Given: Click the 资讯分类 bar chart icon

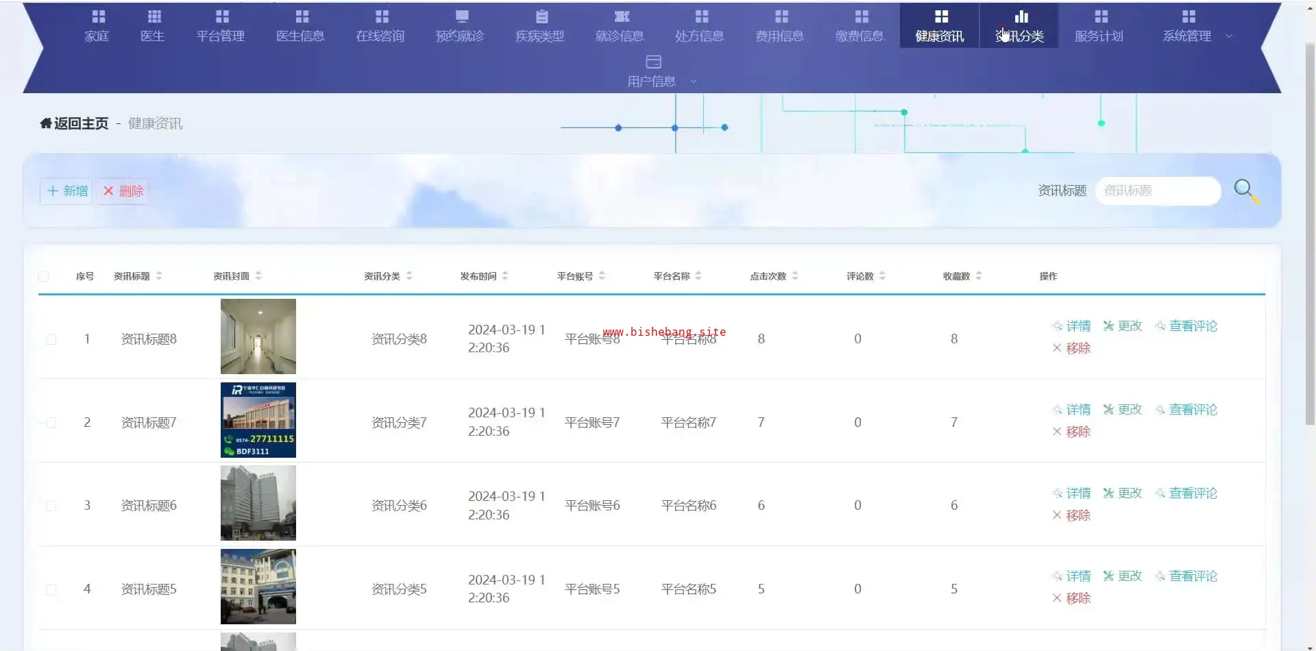Looking at the screenshot, I should (1021, 16).
